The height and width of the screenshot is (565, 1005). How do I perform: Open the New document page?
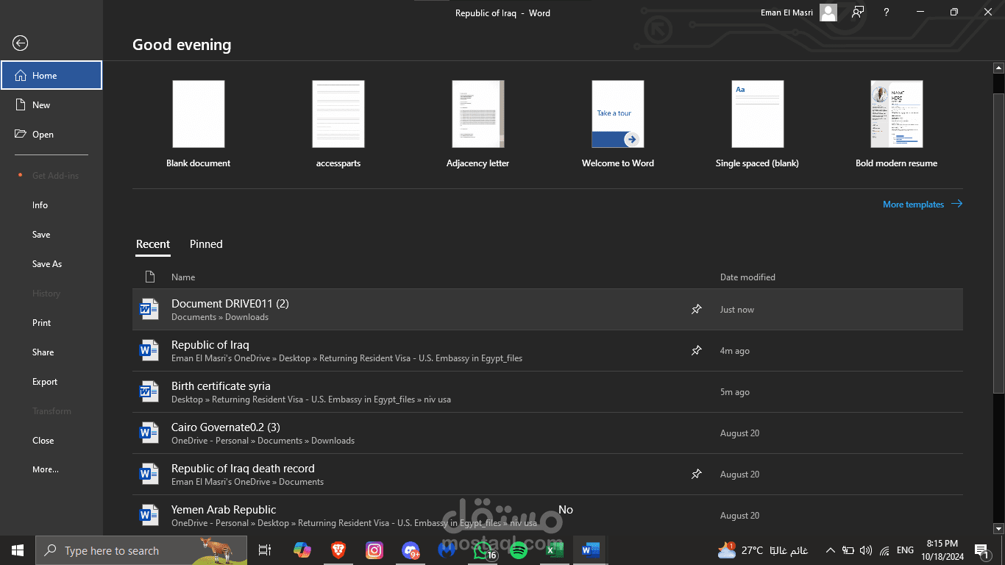52,104
